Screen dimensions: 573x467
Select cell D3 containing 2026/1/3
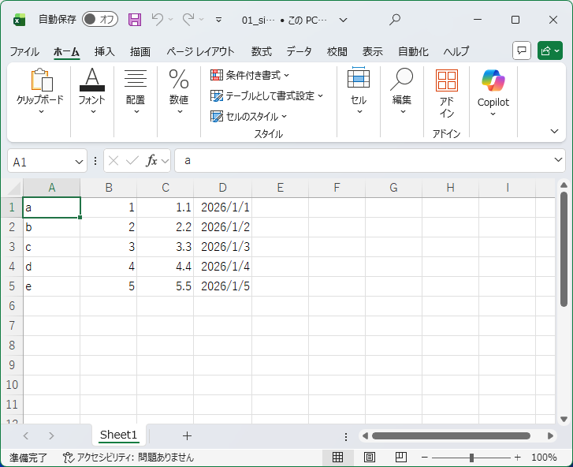tap(223, 247)
